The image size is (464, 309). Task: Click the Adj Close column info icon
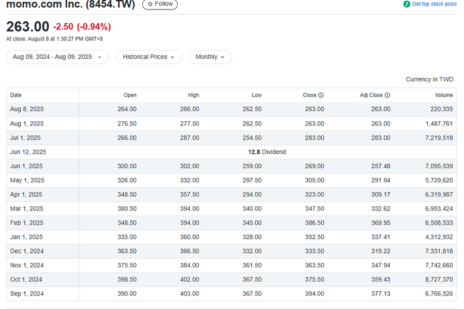coord(387,95)
